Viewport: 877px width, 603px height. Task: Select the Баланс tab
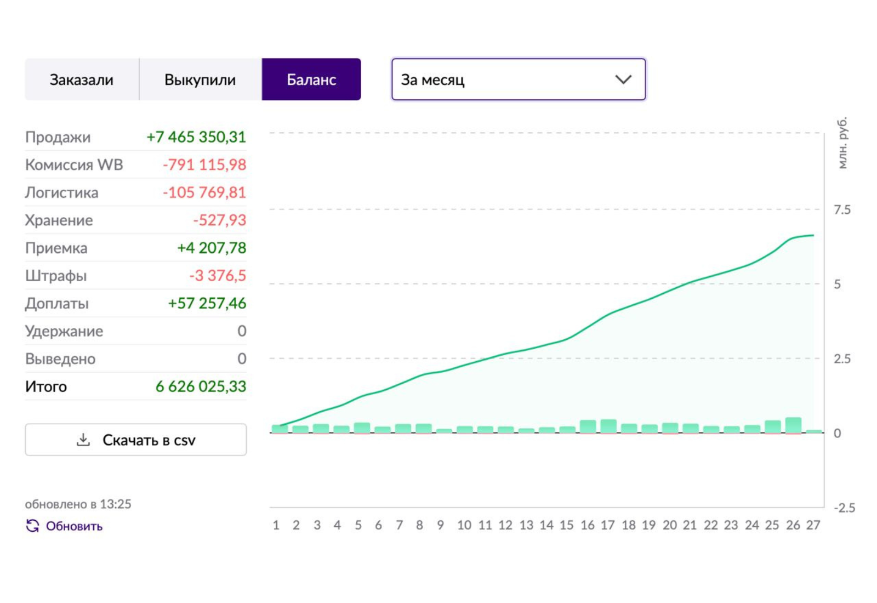(x=311, y=79)
